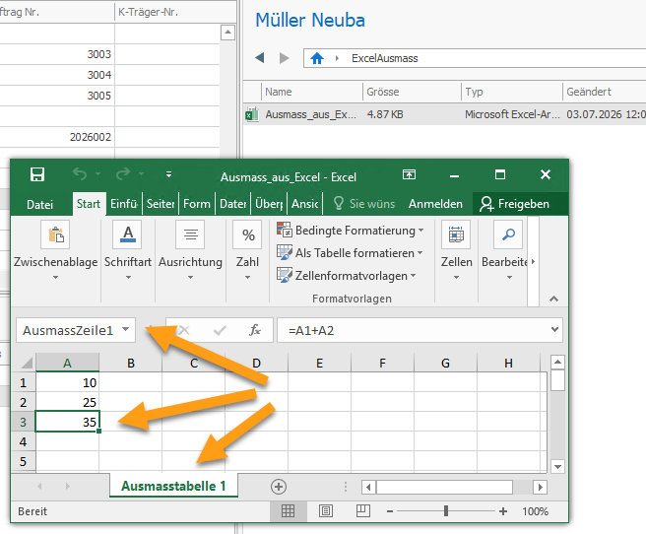
Task: Select cell A2 containing 25
Action: tap(68, 403)
